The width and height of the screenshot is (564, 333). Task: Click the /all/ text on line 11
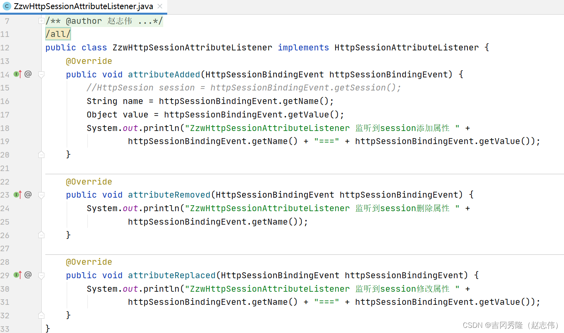(58, 34)
